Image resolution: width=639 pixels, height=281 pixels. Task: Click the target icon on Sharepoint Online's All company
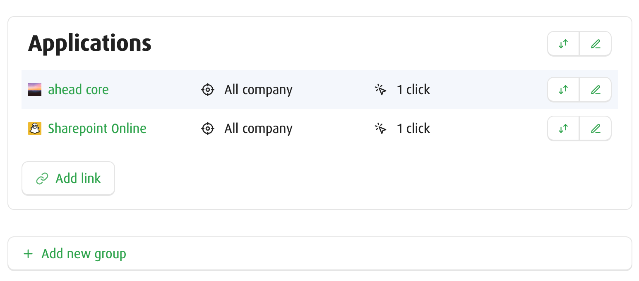pos(207,129)
